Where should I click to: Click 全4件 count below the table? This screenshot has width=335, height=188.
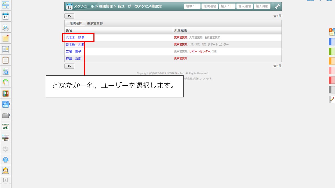[277, 66]
